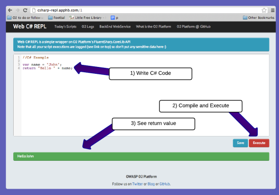Open the Little Free Library bookmark
The image size is (279, 195).
[87, 18]
